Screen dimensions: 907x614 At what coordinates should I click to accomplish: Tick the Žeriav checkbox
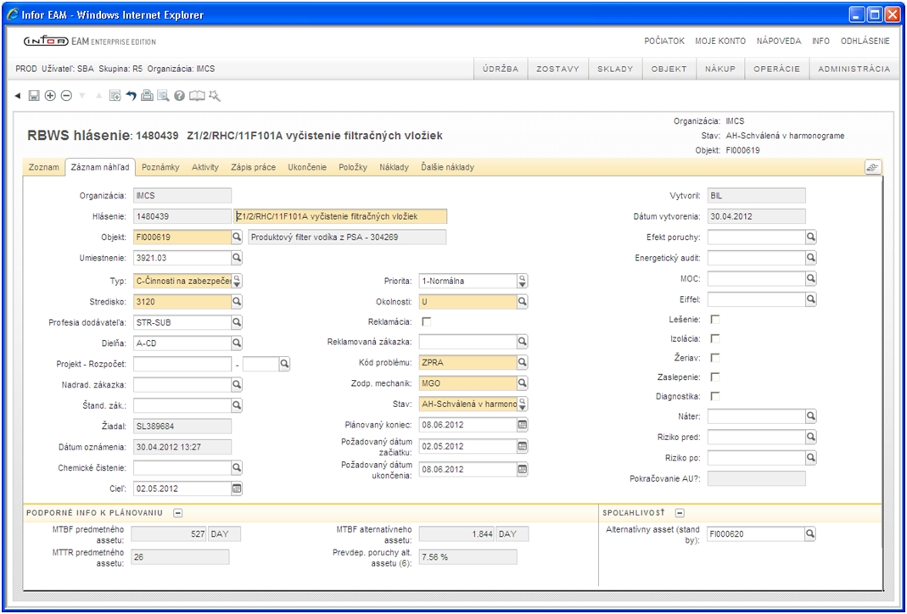[x=715, y=358]
